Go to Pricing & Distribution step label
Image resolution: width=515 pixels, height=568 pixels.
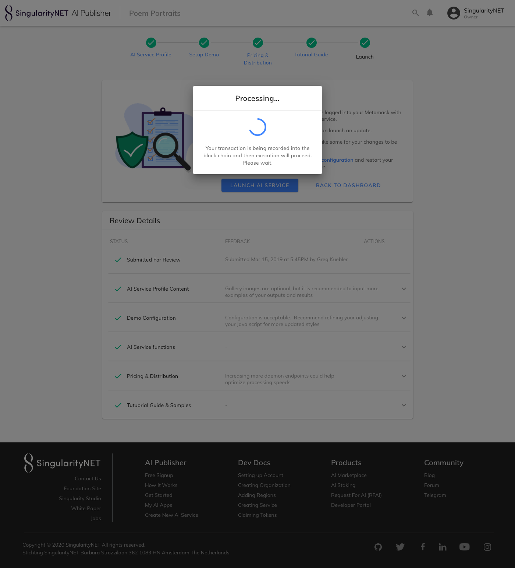258,59
